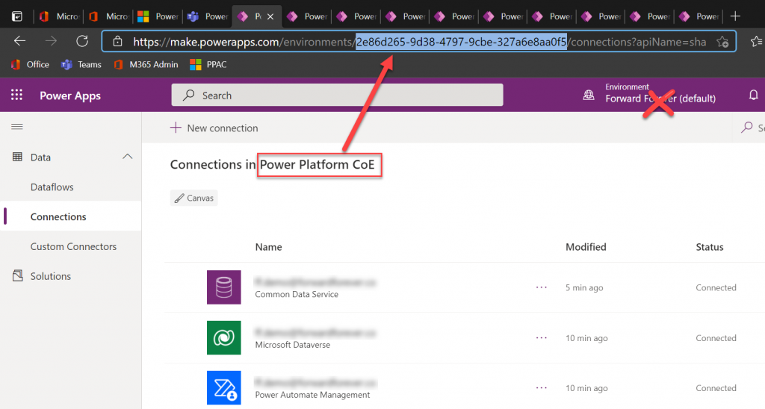Click Connected status of Common Data Service

coord(716,287)
